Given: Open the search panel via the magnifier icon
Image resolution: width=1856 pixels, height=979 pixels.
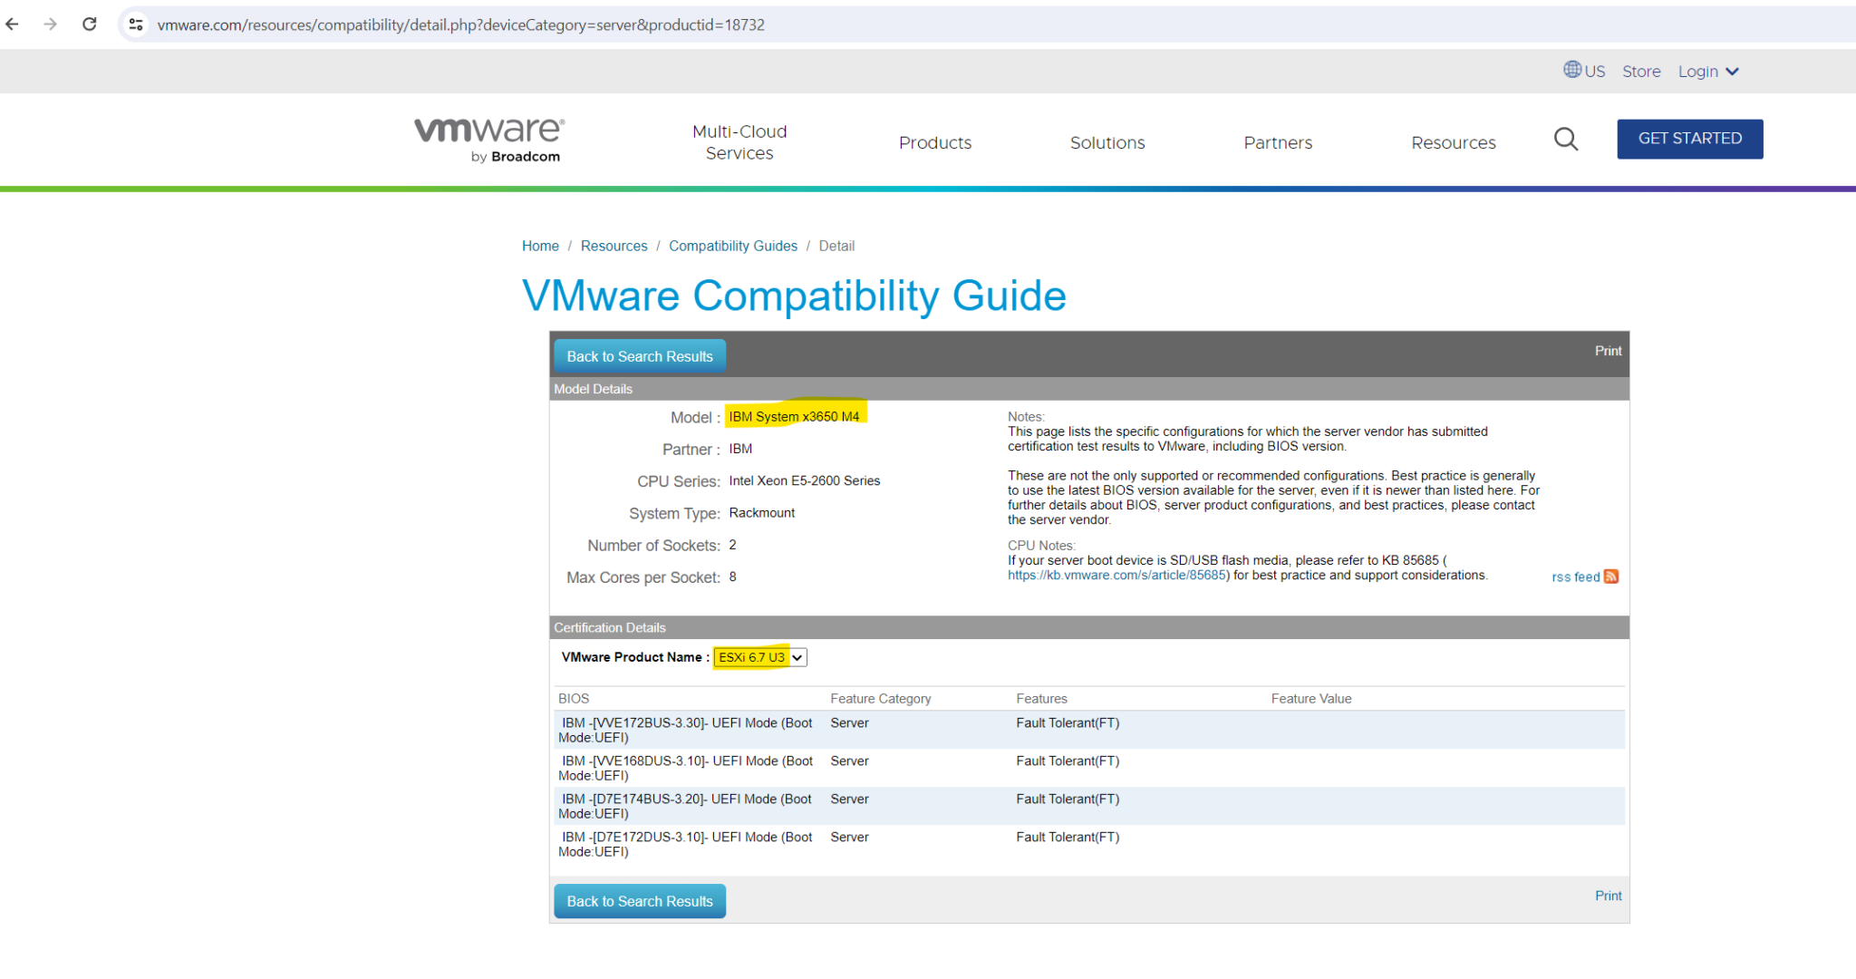Looking at the screenshot, I should coord(1565,140).
